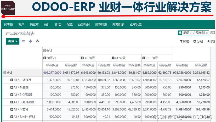Open the 账簿报表 menu
The height and width of the screenshot is (122, 216).
pyautogui.click(x=118, y=24)
